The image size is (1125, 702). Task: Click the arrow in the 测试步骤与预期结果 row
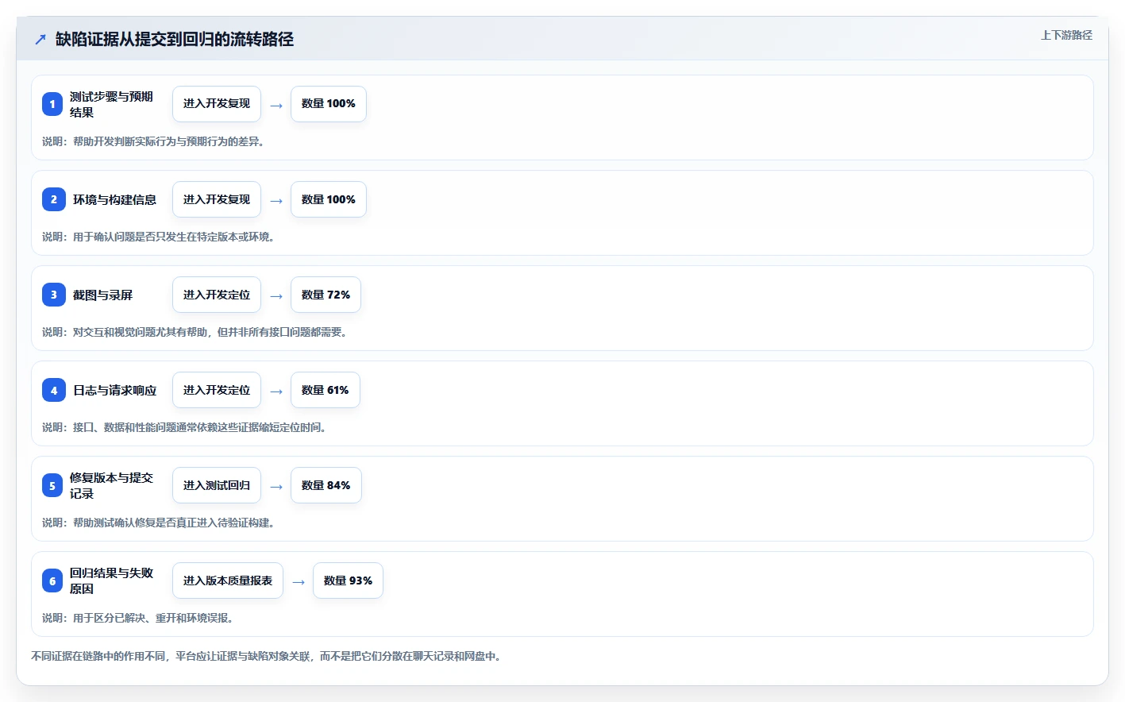pos(276,105)
